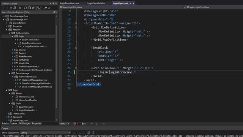Expand the SecretMessage.Core project node
The width and height of the screenshot is (243, 137).
coord(3,16)
